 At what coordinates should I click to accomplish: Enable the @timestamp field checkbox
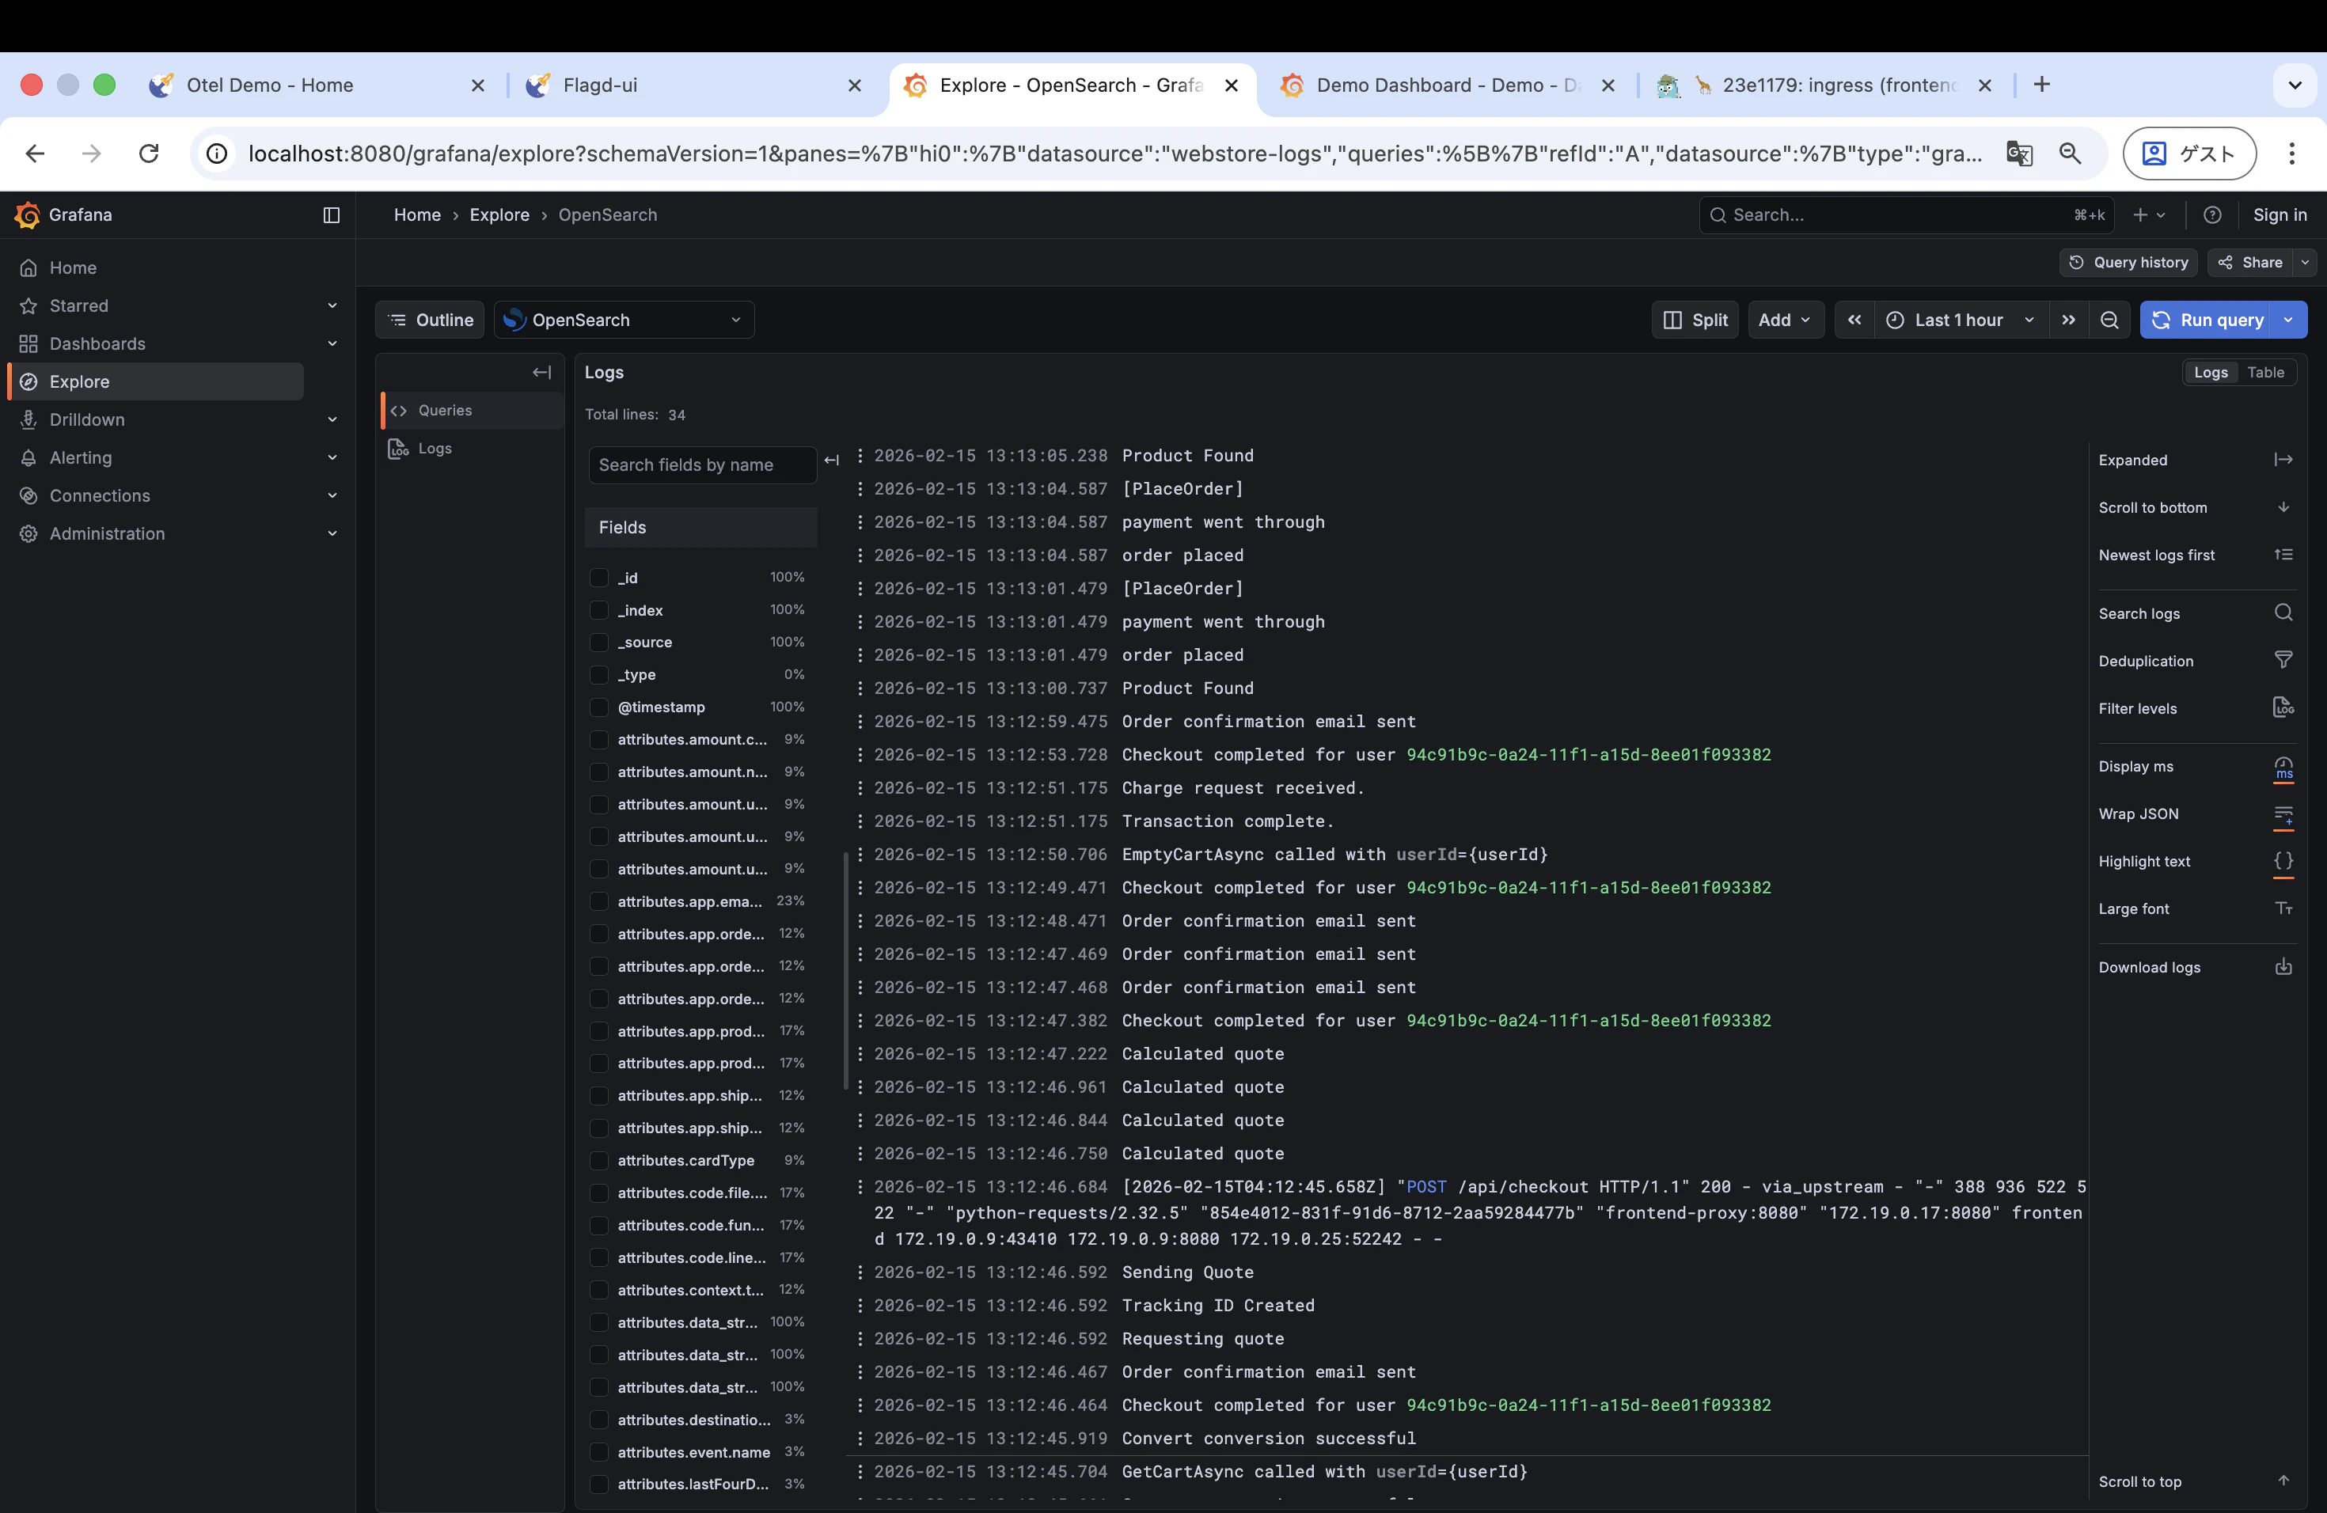599,707
